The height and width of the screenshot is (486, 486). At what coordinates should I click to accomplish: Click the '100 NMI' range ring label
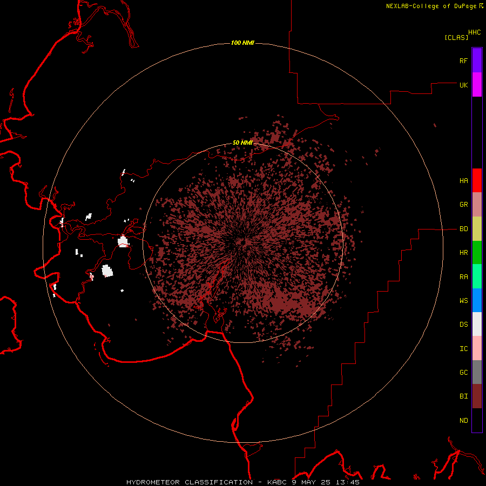(x=242, y=43)
